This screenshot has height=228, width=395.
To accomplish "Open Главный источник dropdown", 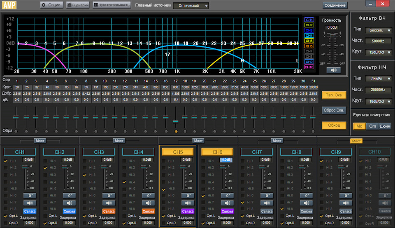I will coord(191,5).
